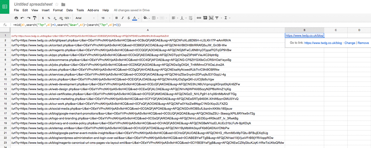The image size is (371, 148).
Task: Open the Format menu
Action: pyautogui.click(x=58, y=10)
